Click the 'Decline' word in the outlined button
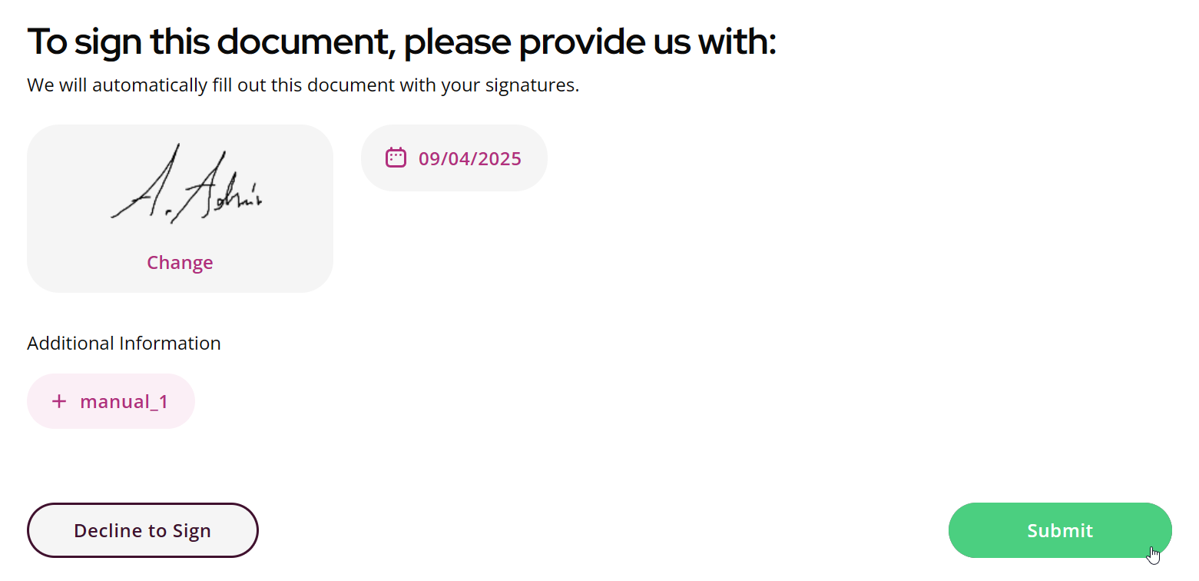This screenshot has height=581, width=1199. coord(104,530)
